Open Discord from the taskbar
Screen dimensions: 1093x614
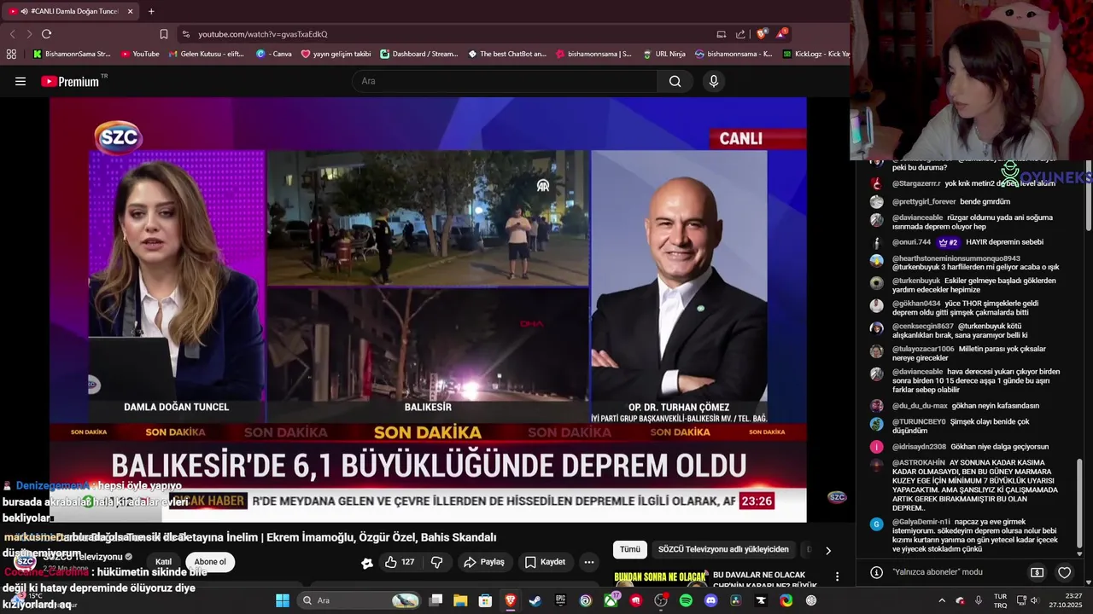(x=710, y=600)
